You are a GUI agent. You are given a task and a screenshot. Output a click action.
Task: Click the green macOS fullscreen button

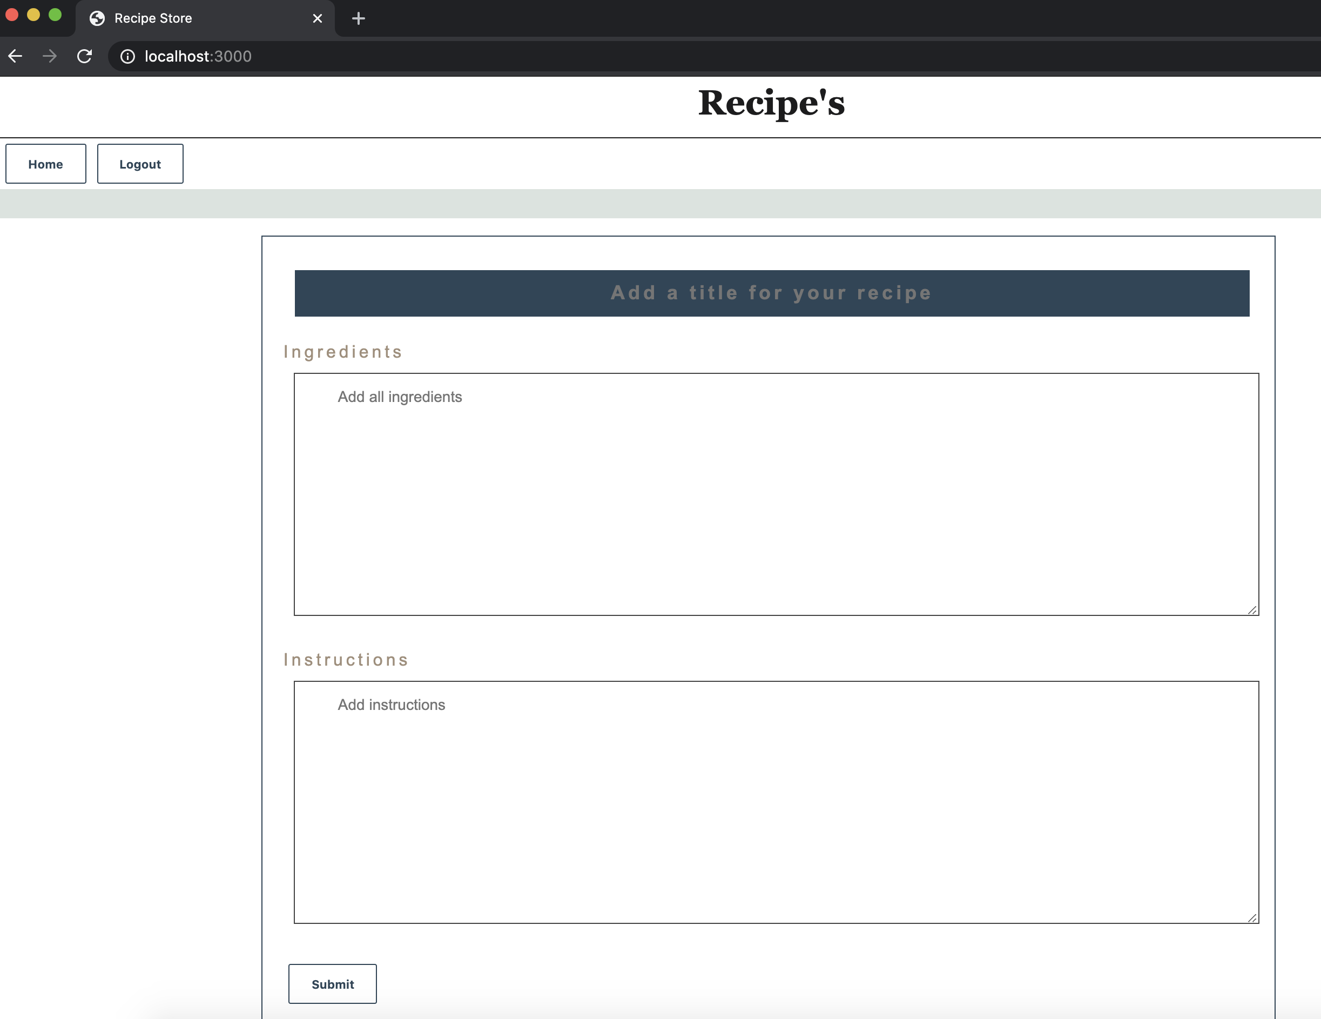(55, 15)
